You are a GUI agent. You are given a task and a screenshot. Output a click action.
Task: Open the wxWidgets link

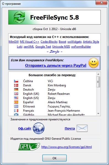pos(75,42)
